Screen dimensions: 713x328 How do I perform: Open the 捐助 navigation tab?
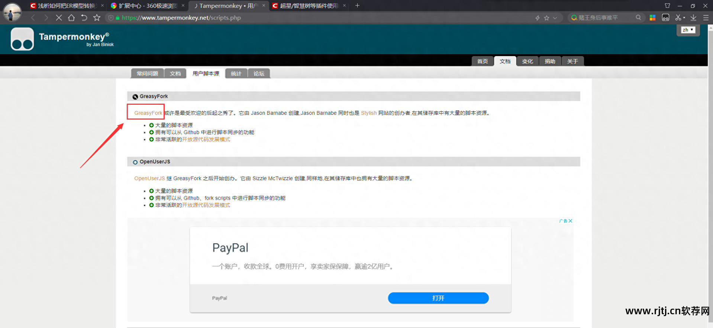[x=550, y=61]
